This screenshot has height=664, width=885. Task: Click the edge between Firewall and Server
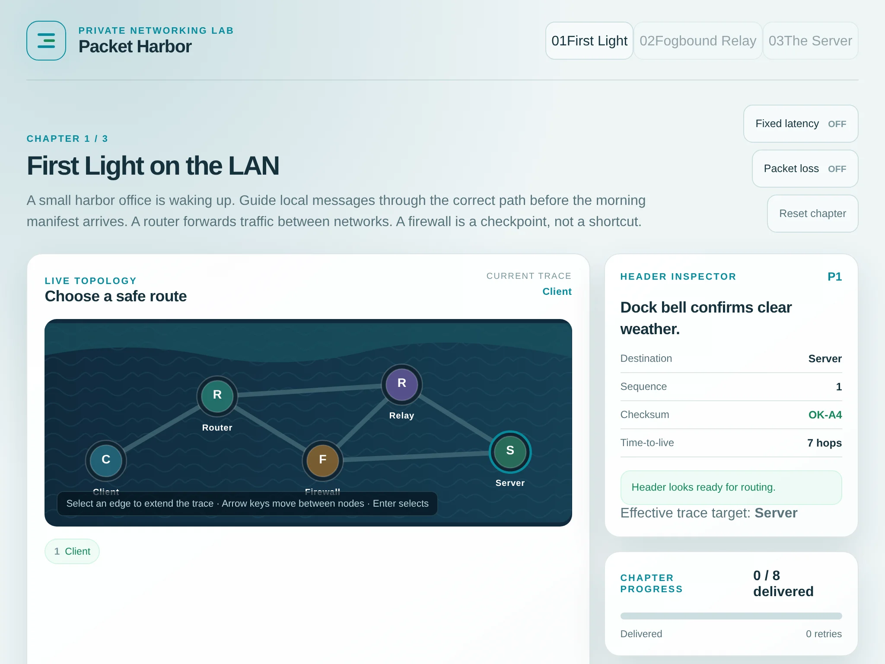click(416, 456)
